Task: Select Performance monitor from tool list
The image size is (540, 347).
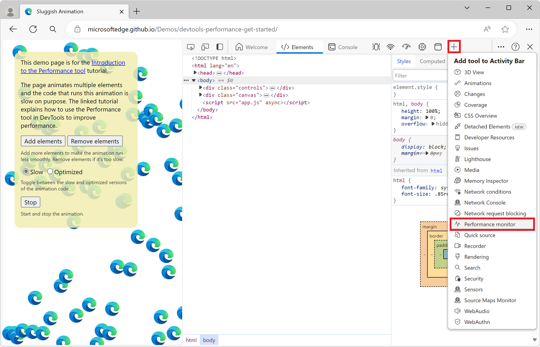Action: [492, 224]
